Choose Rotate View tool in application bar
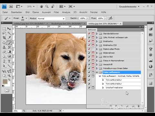 tap(53, 6)
